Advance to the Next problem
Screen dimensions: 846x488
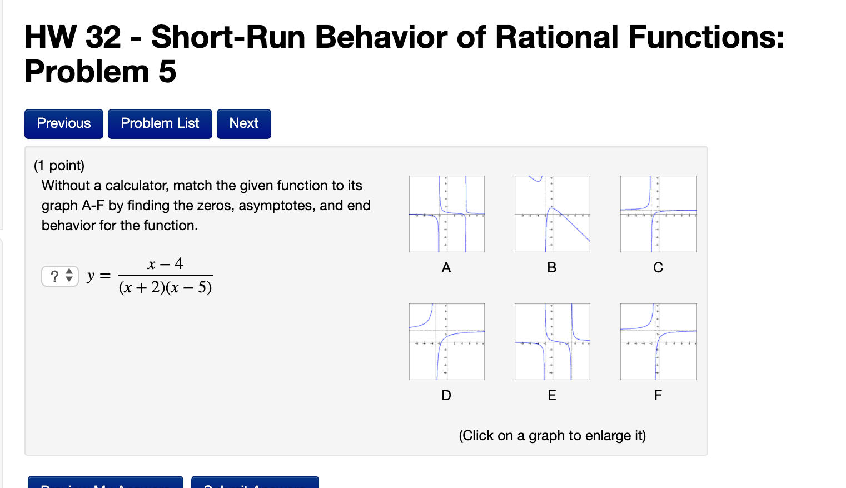pos(243,123)
